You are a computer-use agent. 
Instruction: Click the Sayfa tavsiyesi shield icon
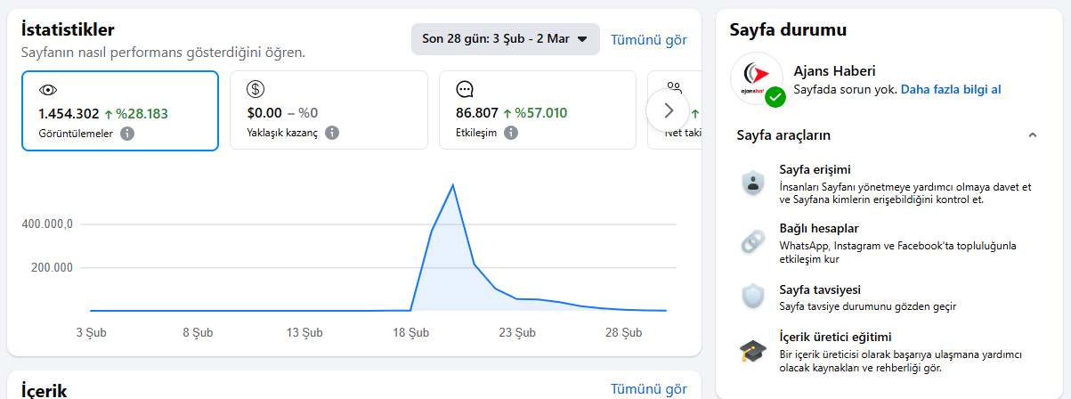(x=753, y=297)
